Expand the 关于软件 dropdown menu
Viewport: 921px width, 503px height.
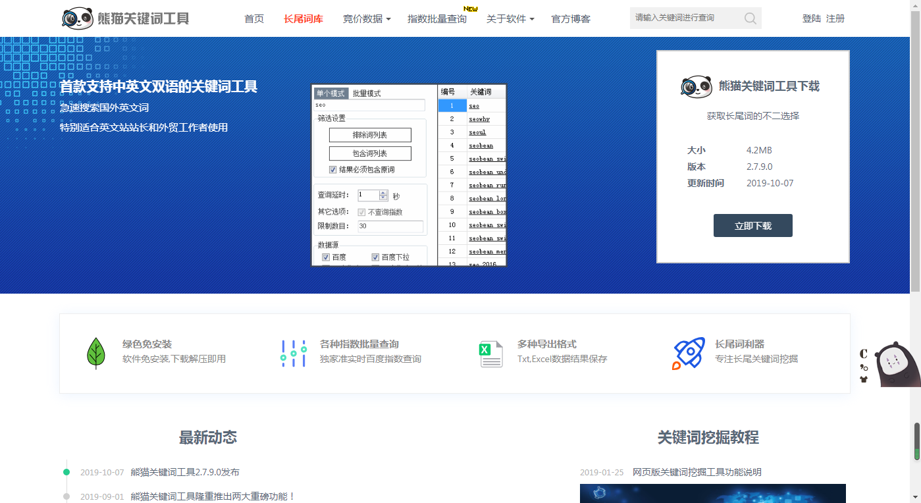(x=510, y=18)
